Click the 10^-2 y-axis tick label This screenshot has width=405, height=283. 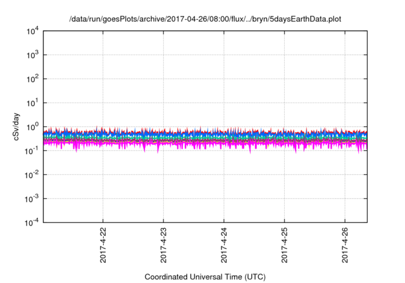(x=32, y=175)
